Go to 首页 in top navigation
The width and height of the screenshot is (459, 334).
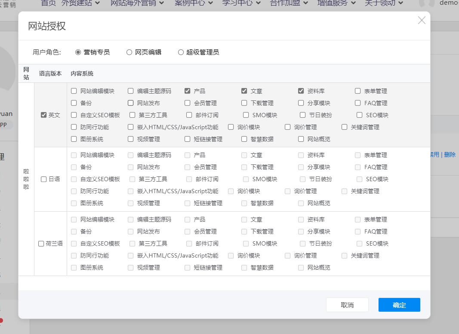(48, 3)
